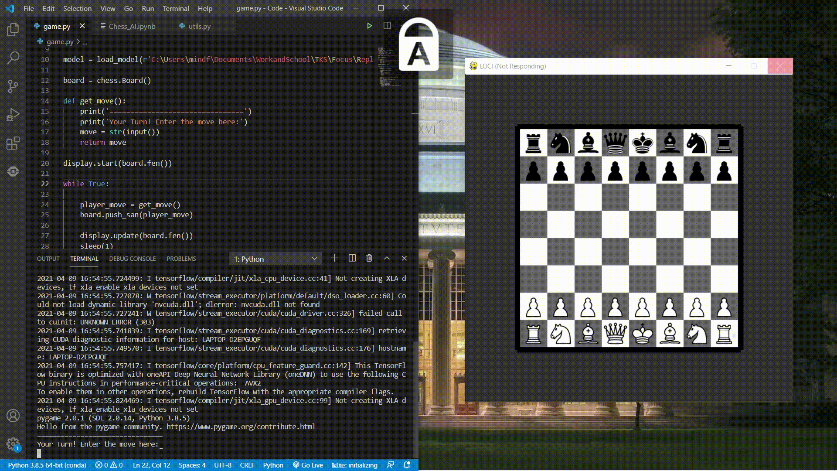
Task: Toggle Go Live server in status bar
Action: 308,465
